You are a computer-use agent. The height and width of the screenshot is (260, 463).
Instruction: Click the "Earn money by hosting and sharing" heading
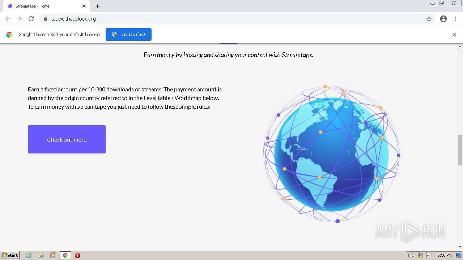coord(228,55)
